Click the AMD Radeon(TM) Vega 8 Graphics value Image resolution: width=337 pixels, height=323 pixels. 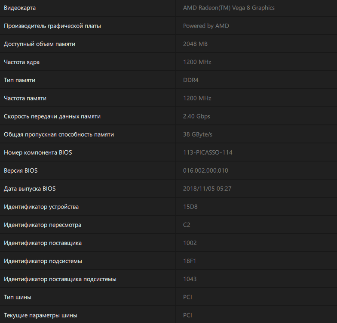click(x=229, y=8)
